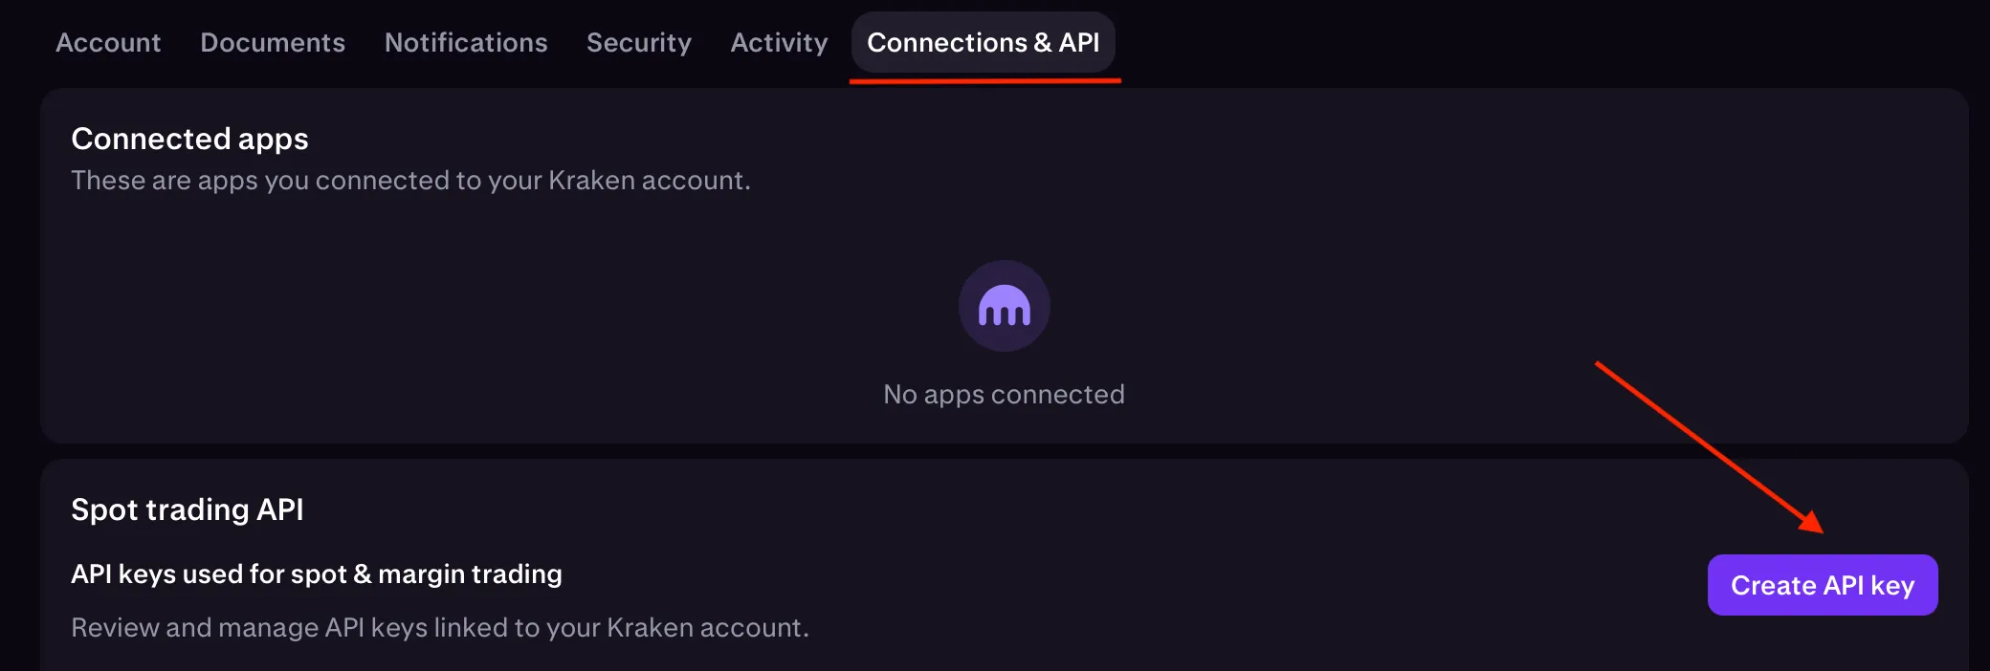Click the Connected apps heading
1990x671 pixels.
point(189,140)
